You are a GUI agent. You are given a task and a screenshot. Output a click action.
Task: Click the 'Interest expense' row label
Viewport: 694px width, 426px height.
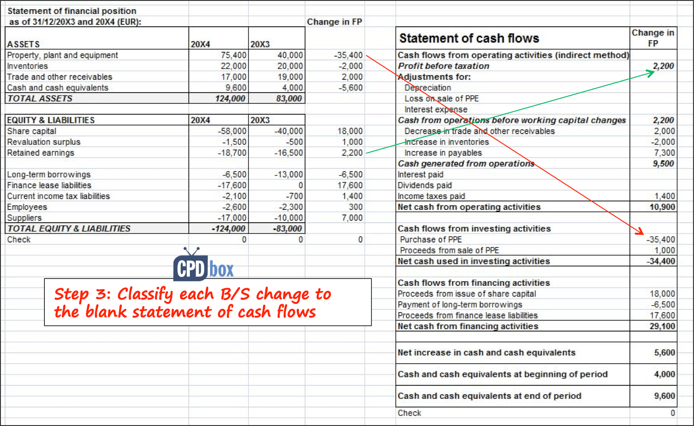point(436,110)
